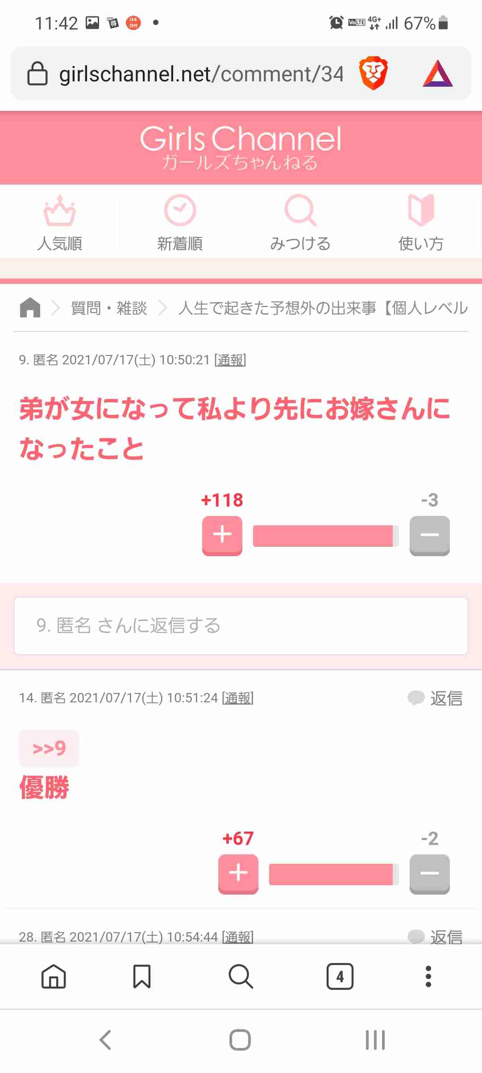Image resolution: width=482 pixels, height=1073 pixels.
Task: Tap the Brave Shields lion icon
Action: [373, 73]
